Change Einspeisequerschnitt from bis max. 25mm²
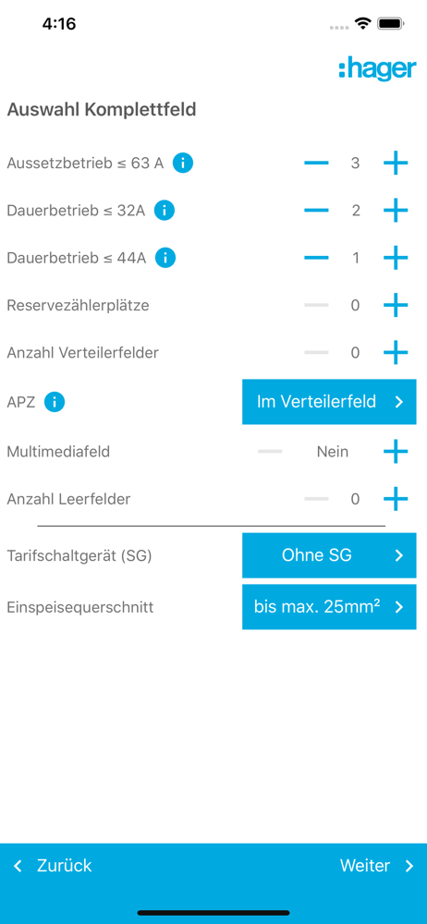The height and width of the screenshot is (924, 427). click(x=329, y=607)
